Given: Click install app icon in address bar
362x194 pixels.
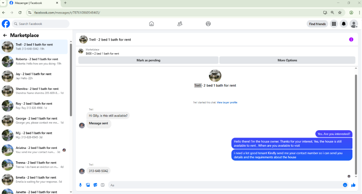Looking at the screenshot, I should pos(325,13).
